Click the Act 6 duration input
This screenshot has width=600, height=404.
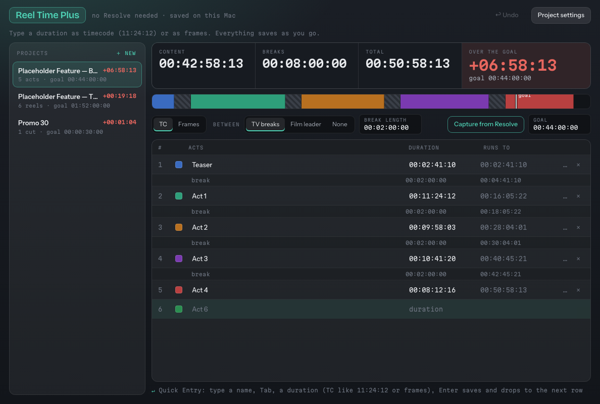tap(426, 309)
